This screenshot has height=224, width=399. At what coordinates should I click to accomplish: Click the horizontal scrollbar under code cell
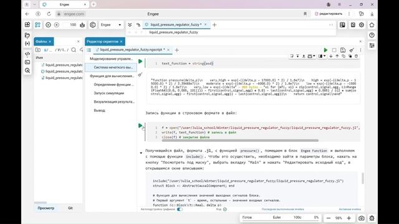(x=240, y=140)
